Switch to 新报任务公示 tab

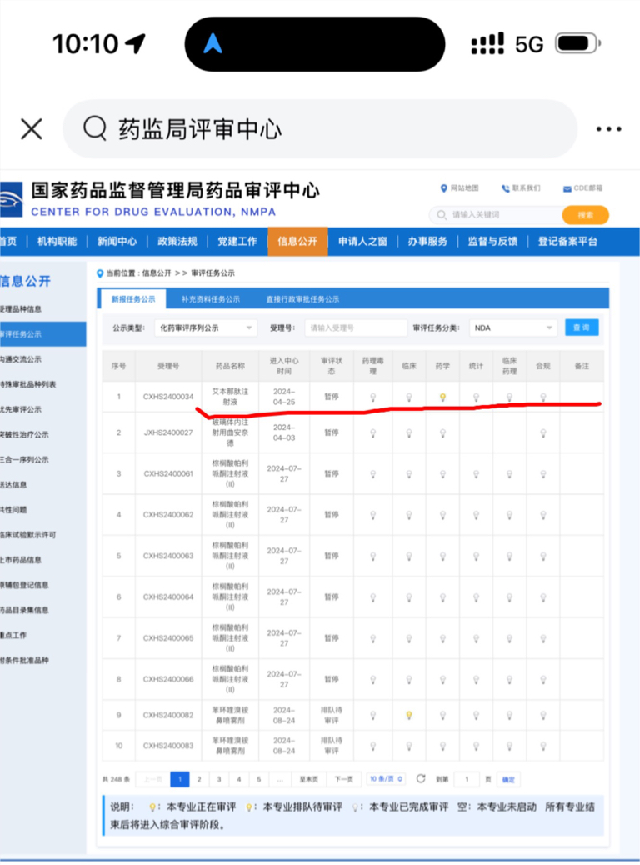[x=133, y=299]
